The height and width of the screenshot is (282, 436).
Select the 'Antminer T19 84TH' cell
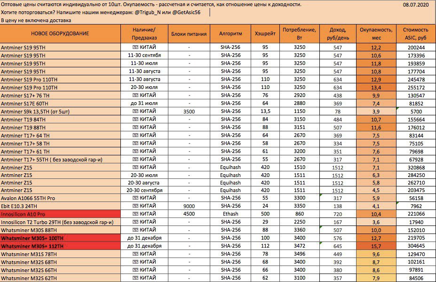point(60,120)
